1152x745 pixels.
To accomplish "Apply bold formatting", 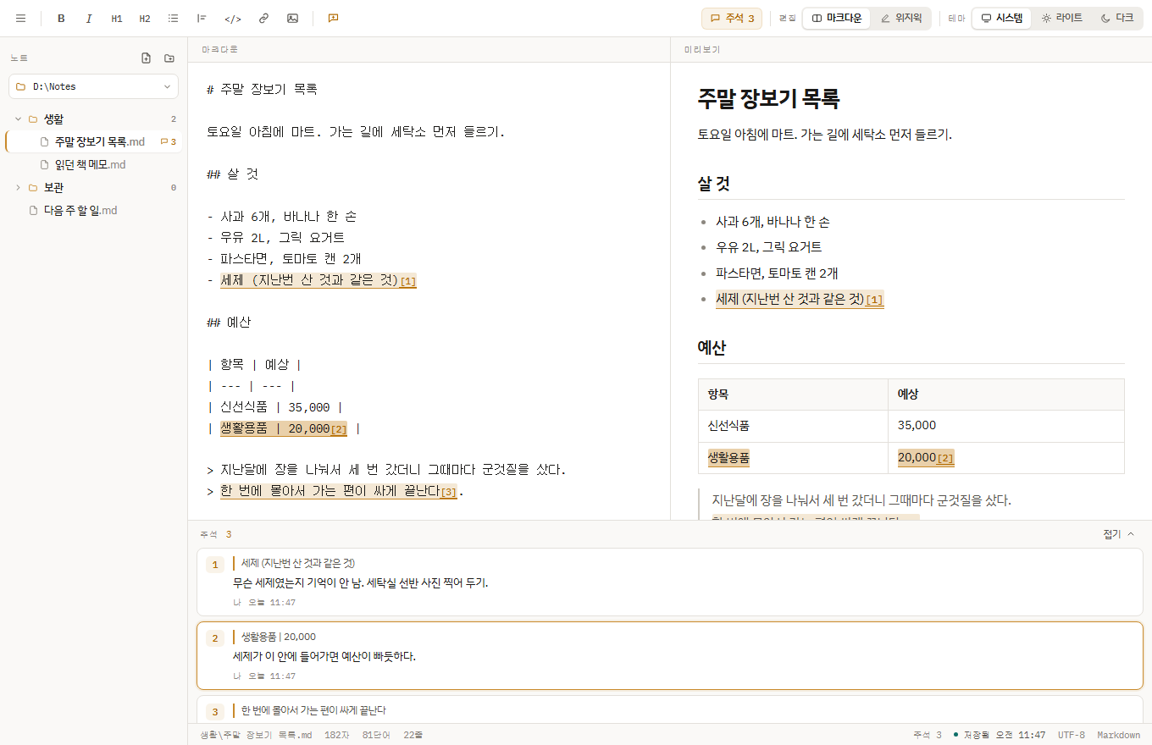I will pyautogui.click(x=61, y=18).
